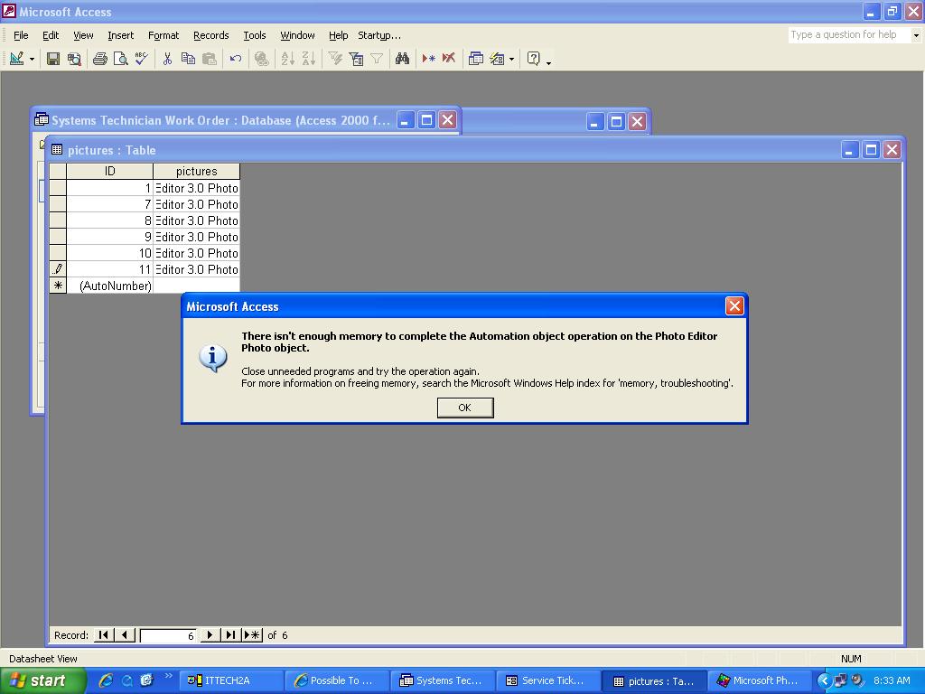Image resolution: width=925 pixels, height=694 pixels.
Task: Click the Undo arrow icon
Action: [236, 59]
